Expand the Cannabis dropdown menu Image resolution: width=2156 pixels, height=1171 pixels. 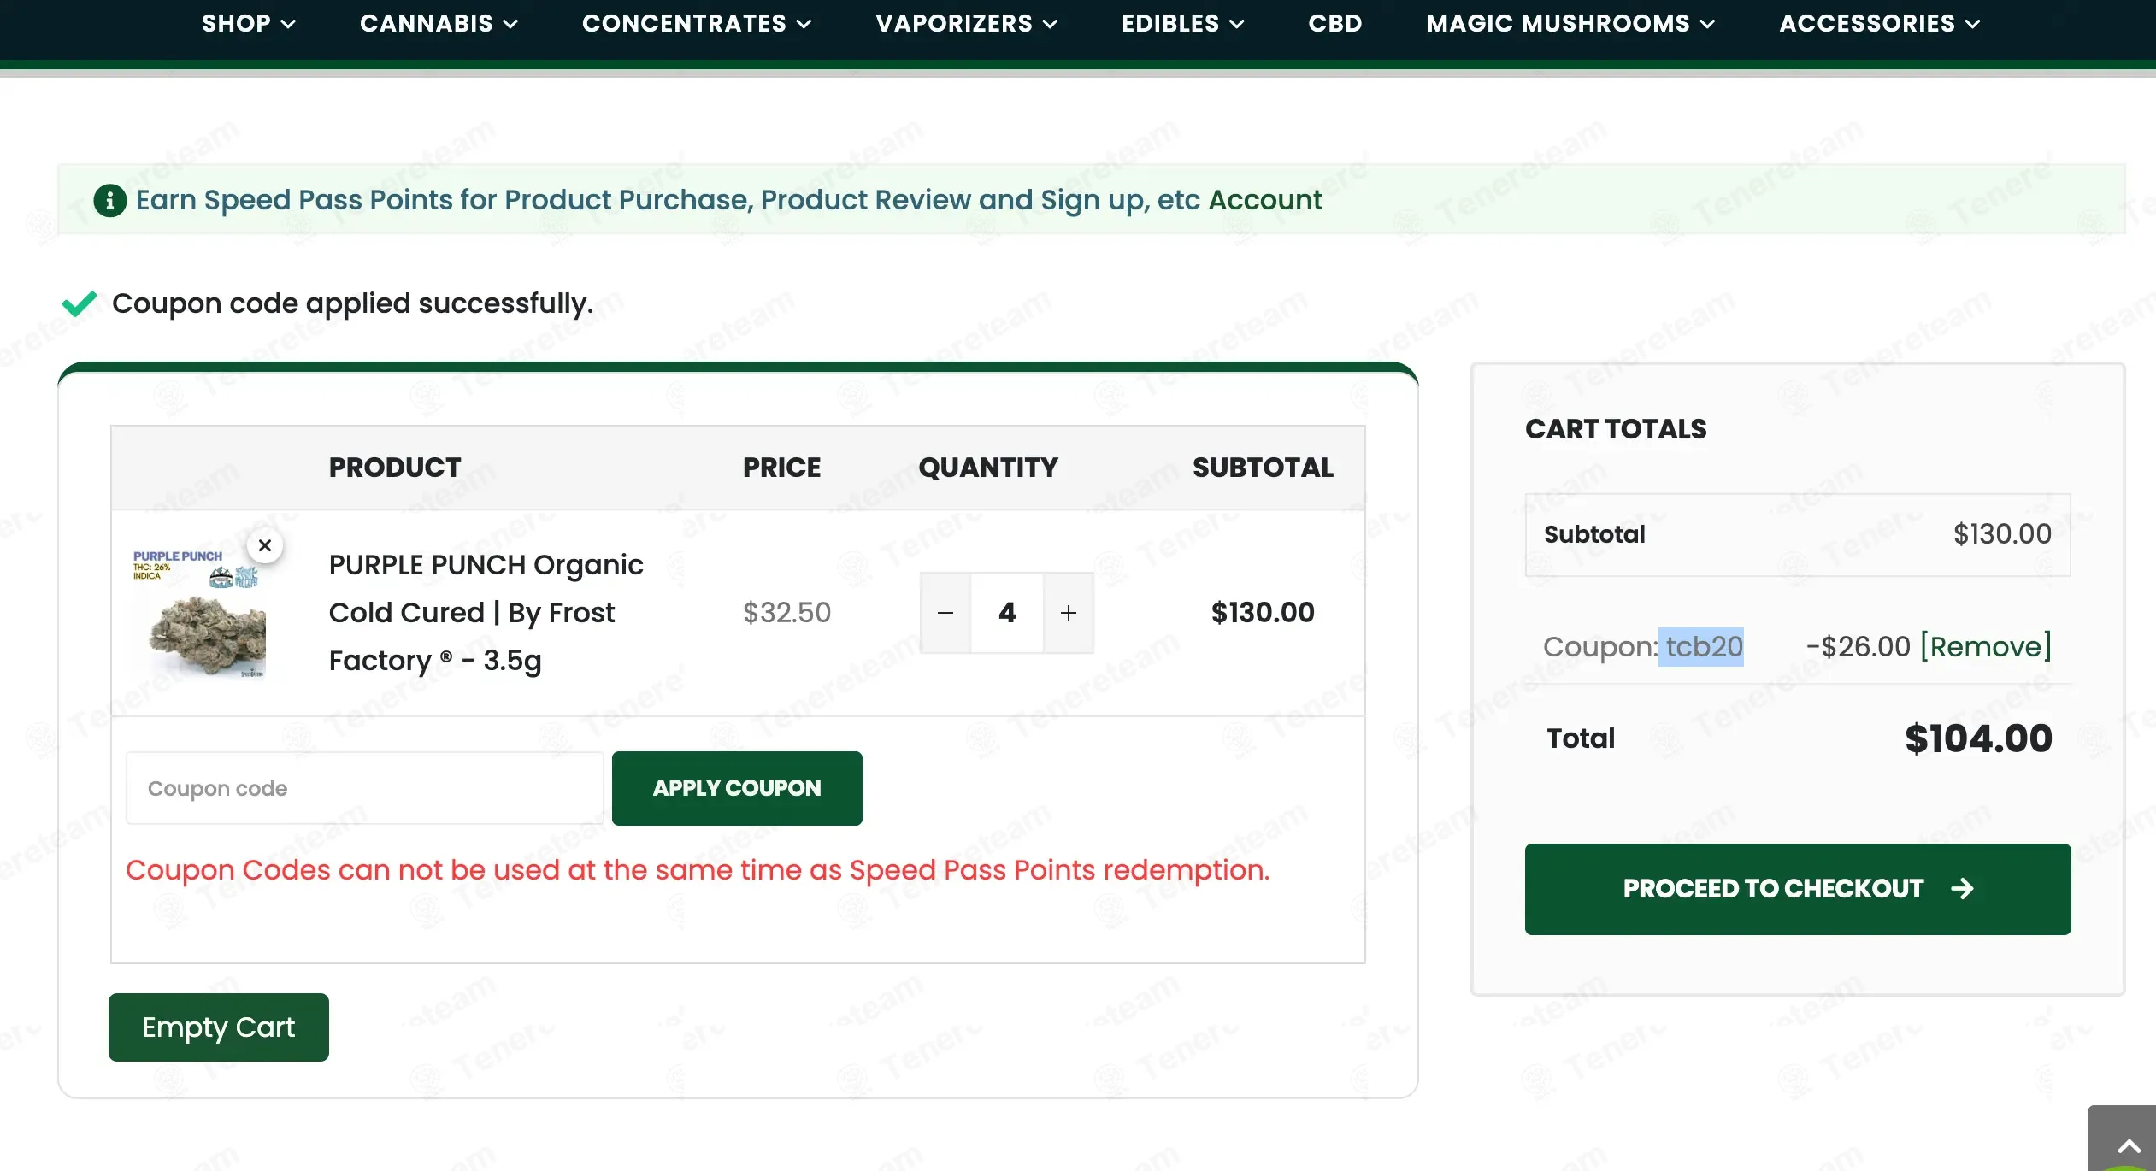[x=438, y=23]
